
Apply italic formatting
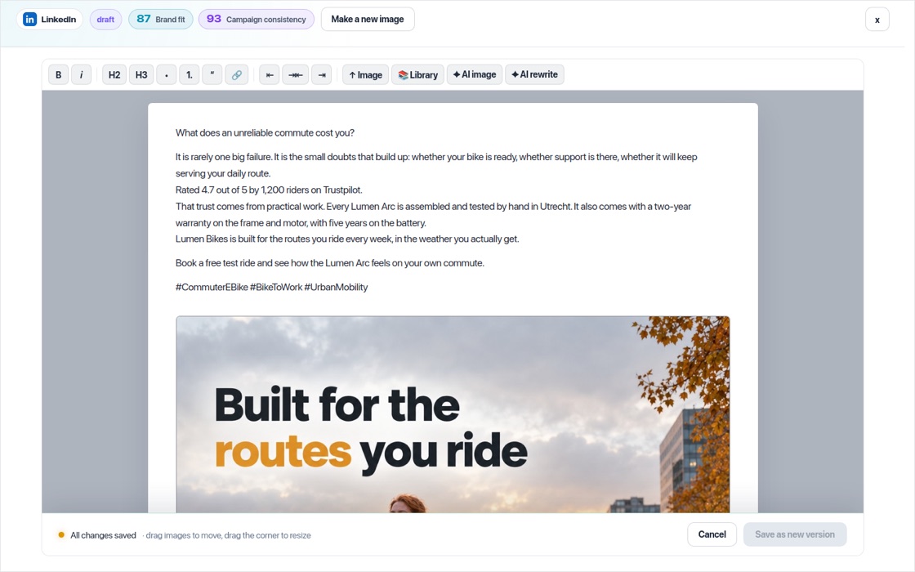tap(81, 74)
